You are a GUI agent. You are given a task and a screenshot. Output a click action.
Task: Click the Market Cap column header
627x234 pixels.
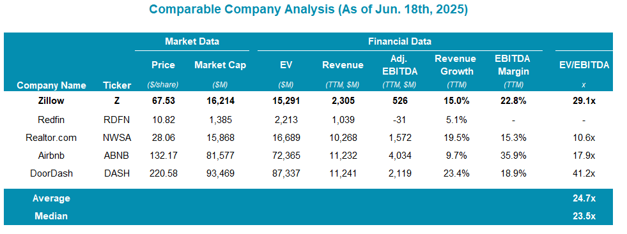[x=221, y=66]
